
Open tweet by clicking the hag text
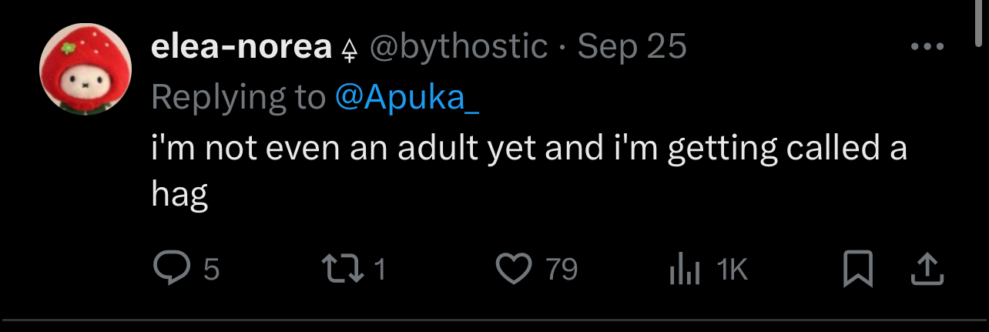click(x=179, y=194)
